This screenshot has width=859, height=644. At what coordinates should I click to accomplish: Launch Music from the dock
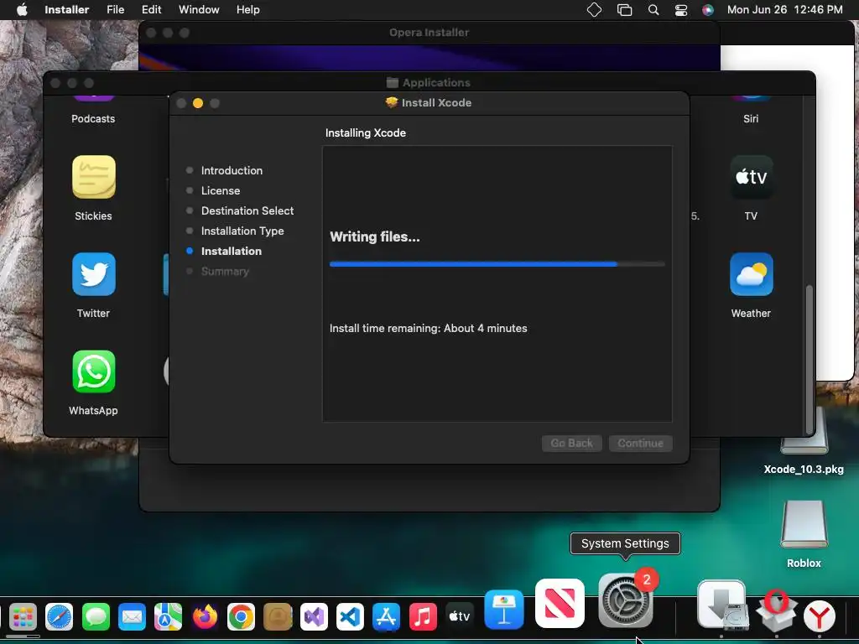tap(423, 618)
